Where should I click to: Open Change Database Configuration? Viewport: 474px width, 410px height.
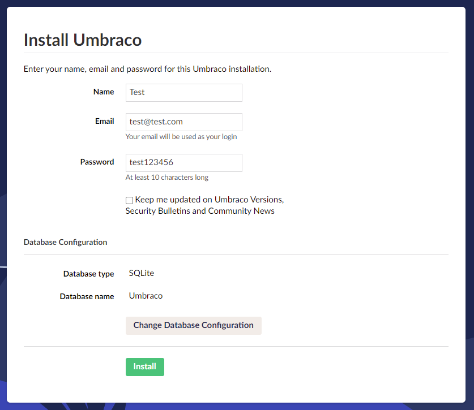[x=194, y=326]
